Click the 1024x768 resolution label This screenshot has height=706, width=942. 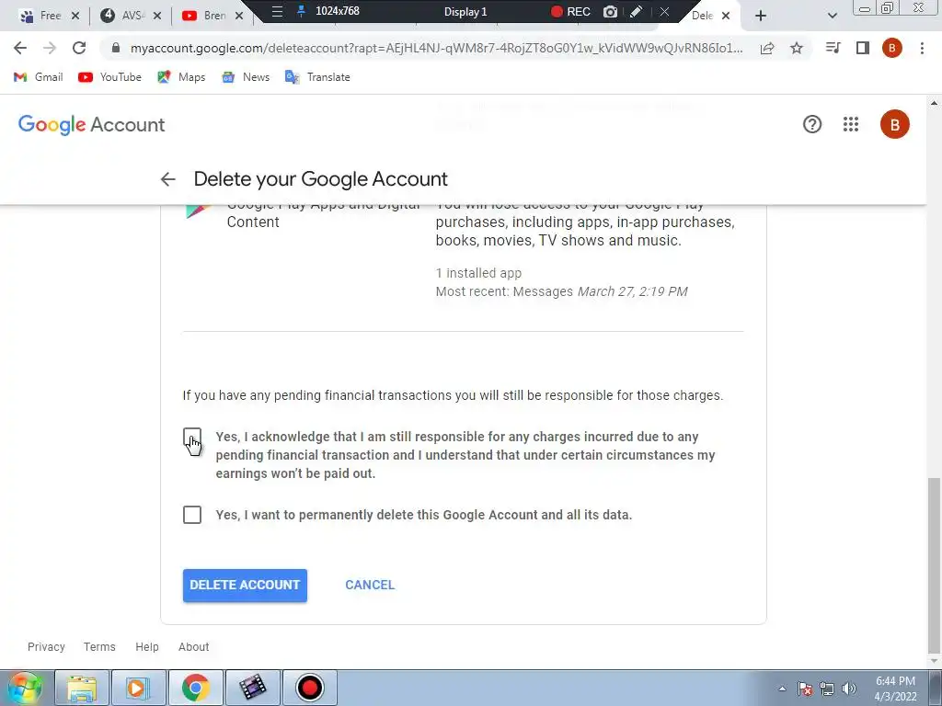pos(337,11)
